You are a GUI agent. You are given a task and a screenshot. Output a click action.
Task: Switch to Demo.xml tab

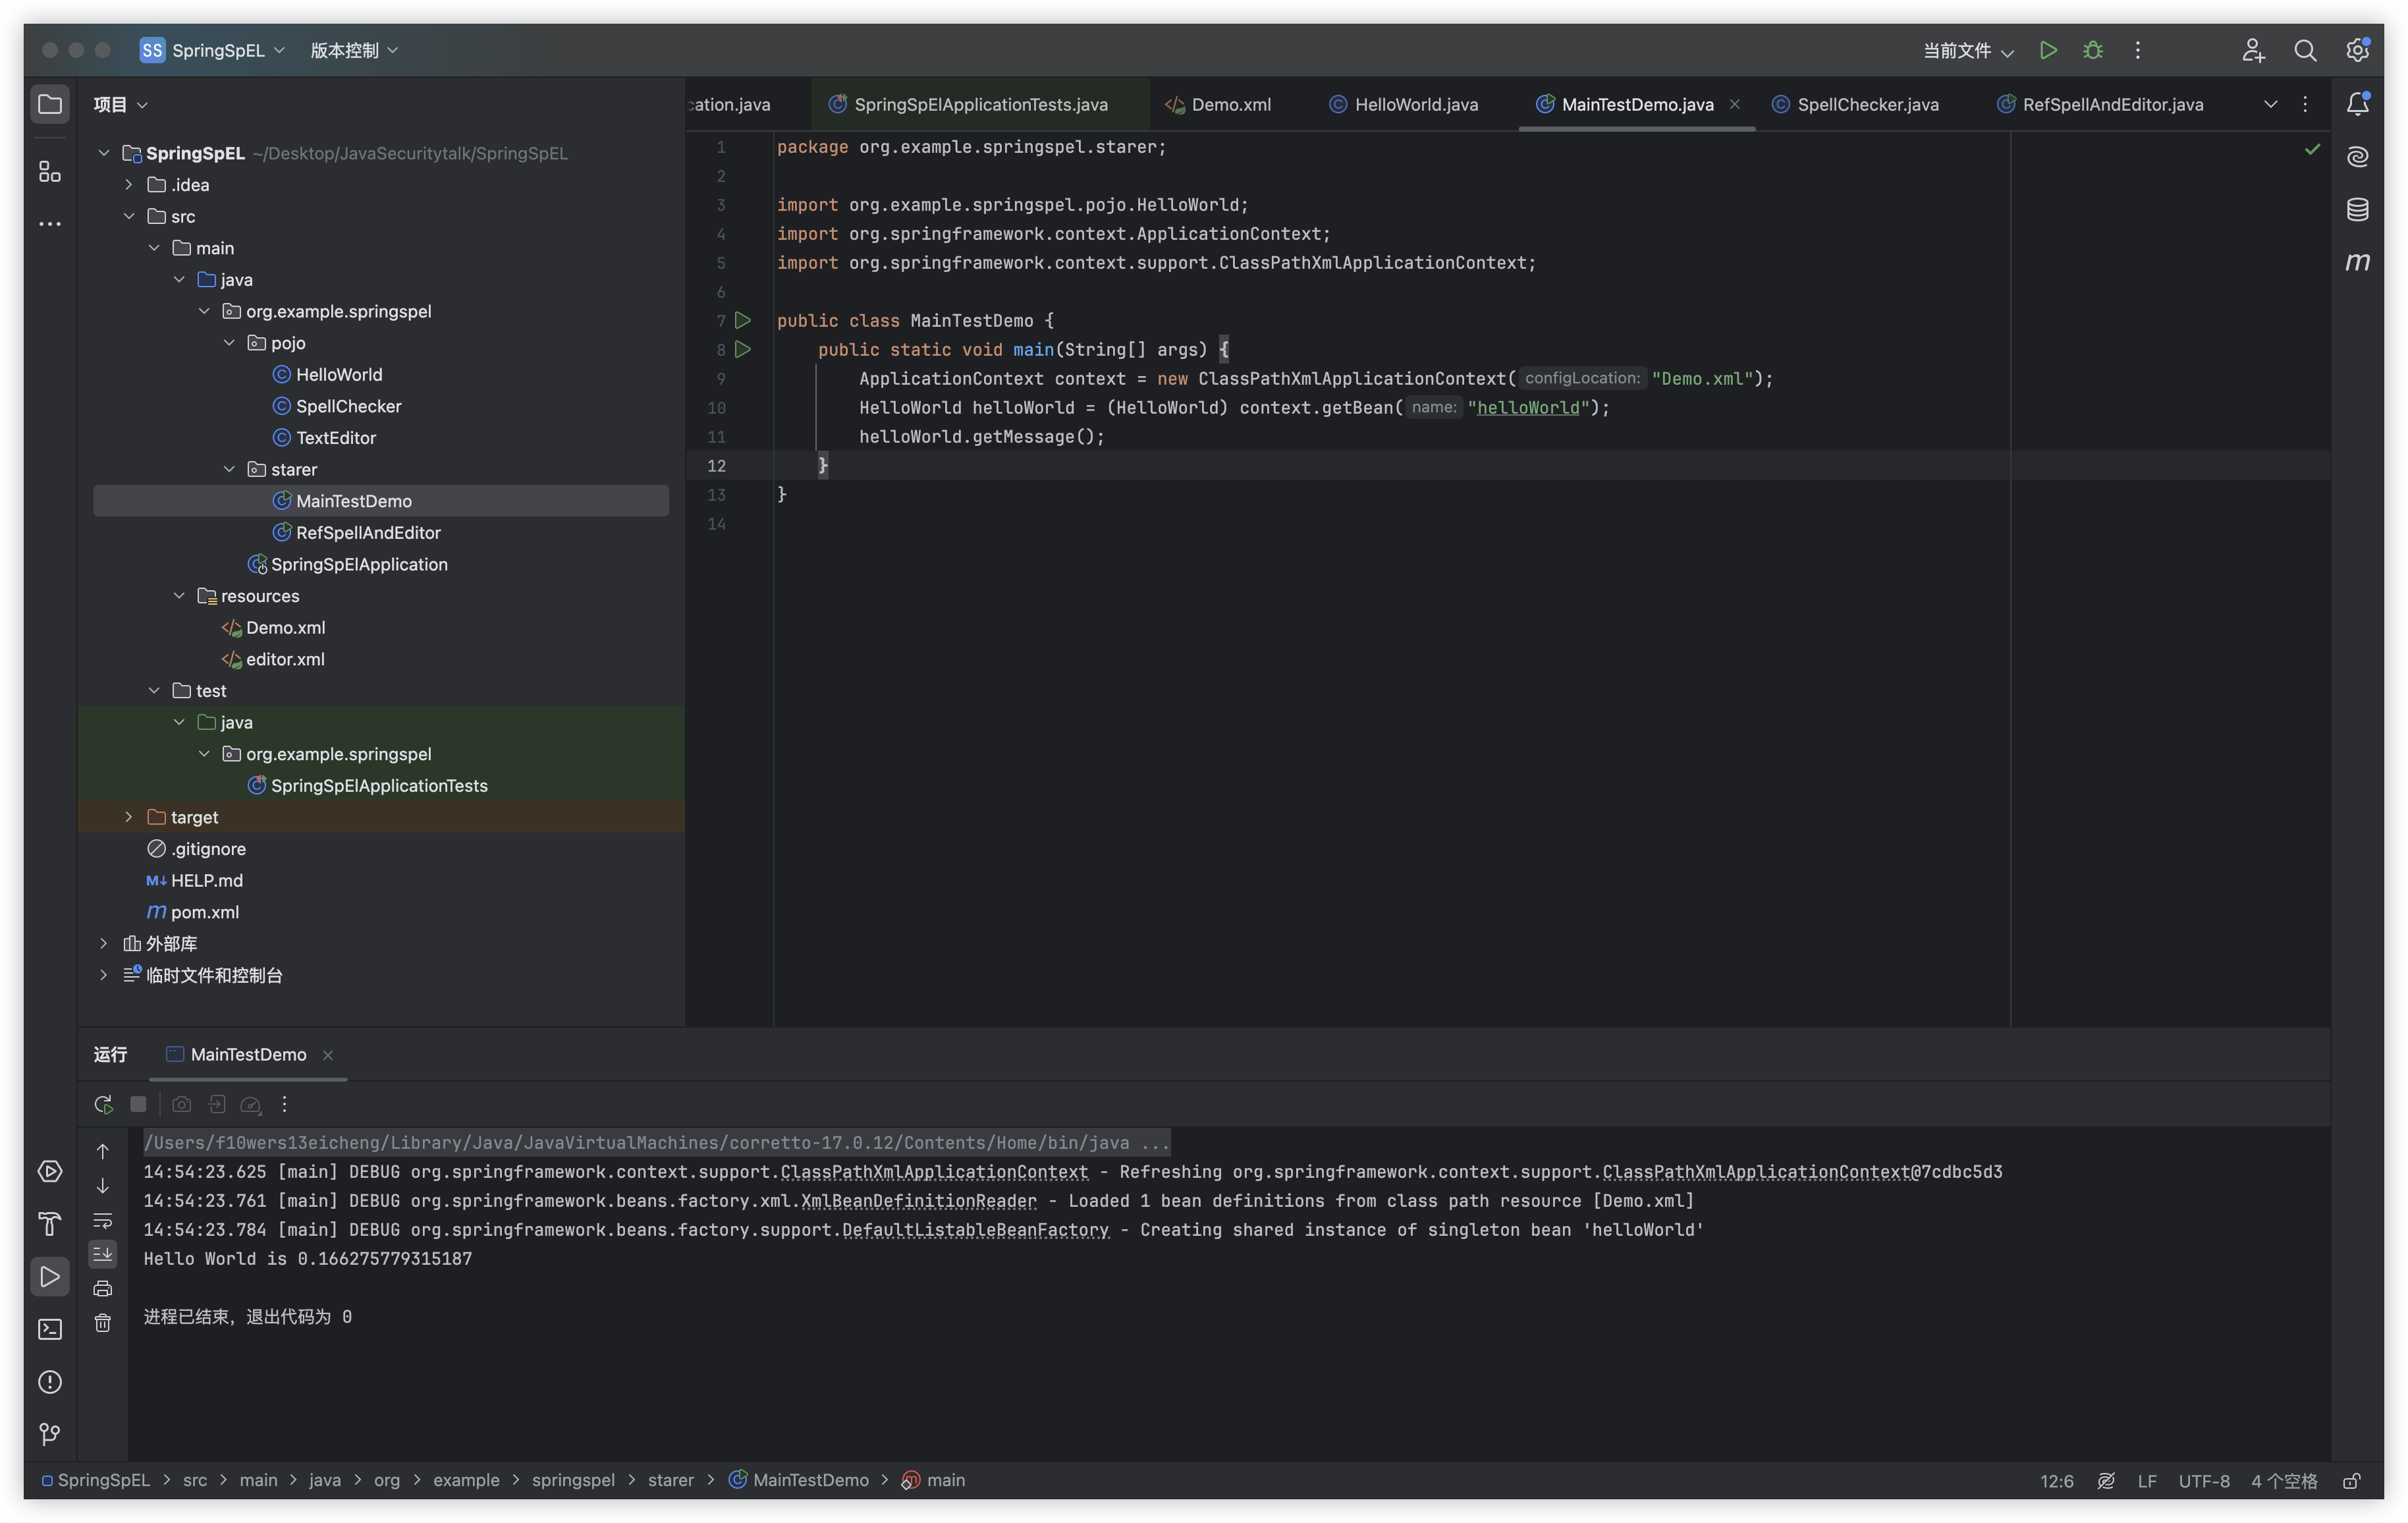coord(1218,104)
